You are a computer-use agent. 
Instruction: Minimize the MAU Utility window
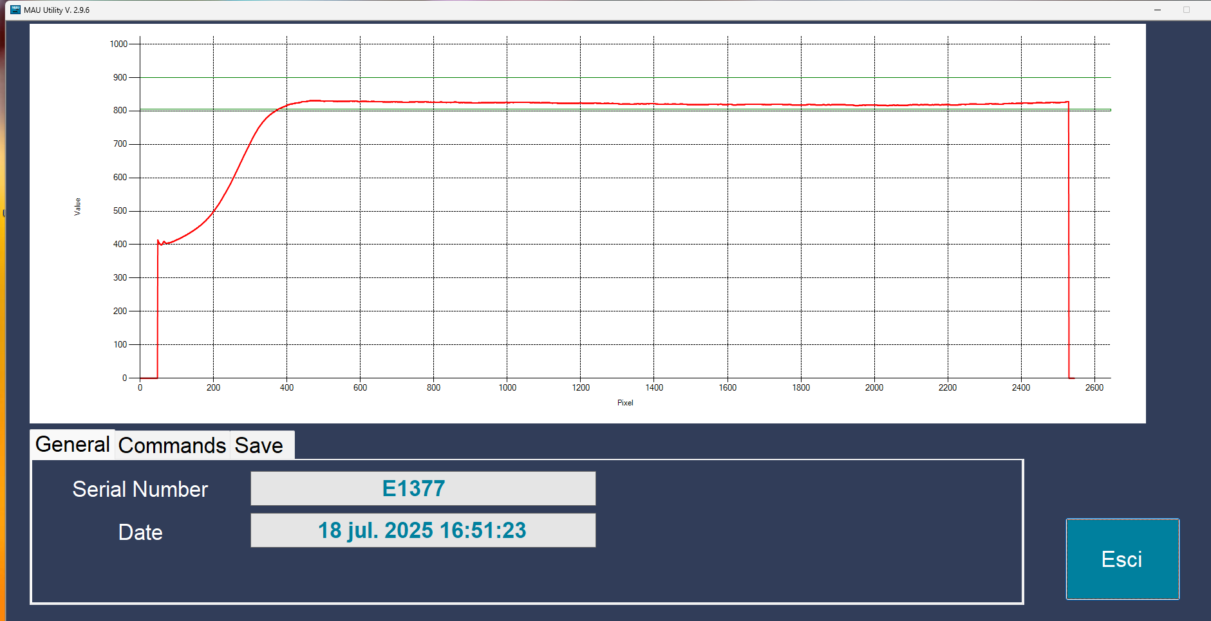(x=1158, y=10)
